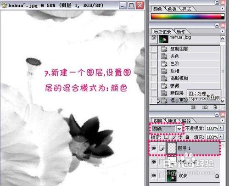This screenshot has width=229, height=186.
Task: Toggle visibility of the 背景 layer
Action: pos(154,175)
